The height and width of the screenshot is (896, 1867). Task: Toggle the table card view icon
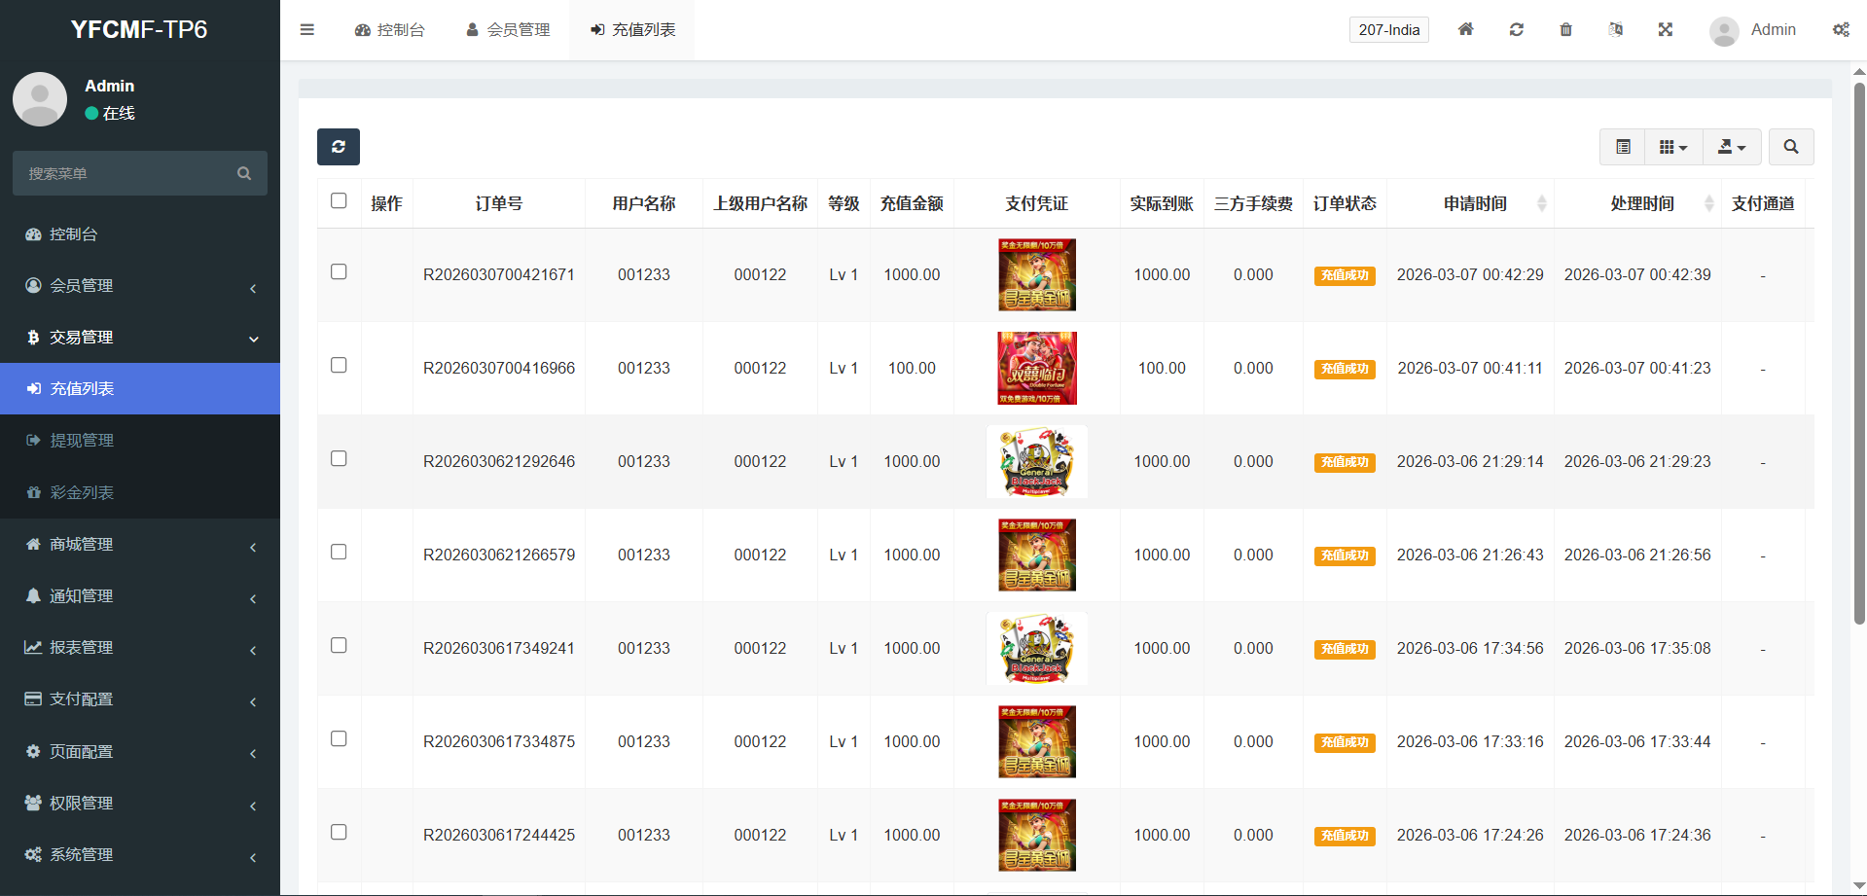pos(1623,147)
